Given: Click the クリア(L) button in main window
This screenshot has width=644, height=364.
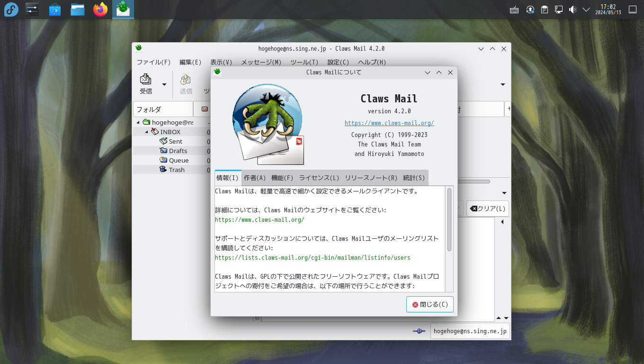Looking at the screenshot, I should click(488, 209).
